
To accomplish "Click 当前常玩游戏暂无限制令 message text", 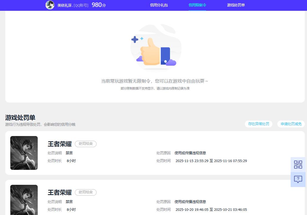I will coord(154,81).
